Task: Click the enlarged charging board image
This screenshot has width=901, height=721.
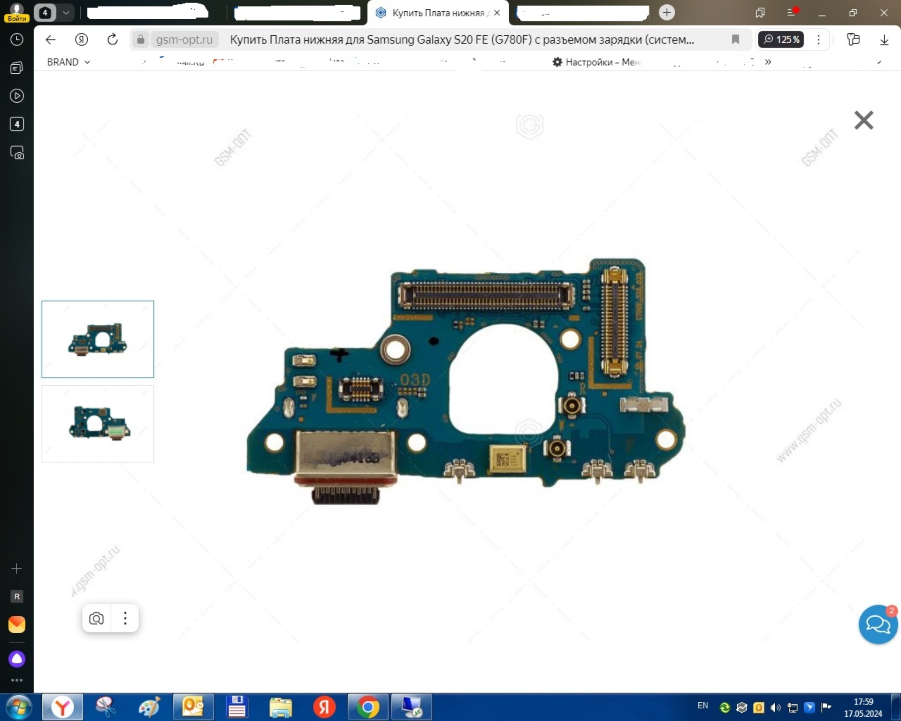Action: [x=466, y=381]
